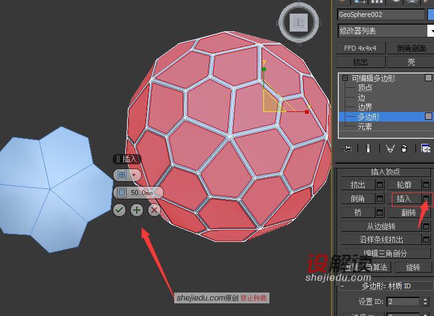Switch to 边 sub-object level

click(x=361, y=98)
